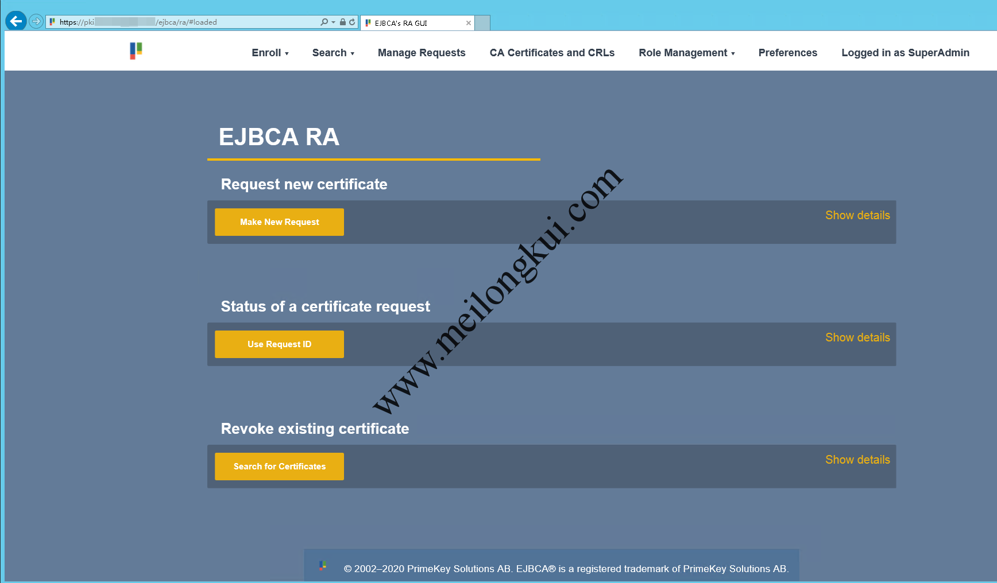Click the search magnifier in address bar
997x583 pixels.
tap(324, 22)
